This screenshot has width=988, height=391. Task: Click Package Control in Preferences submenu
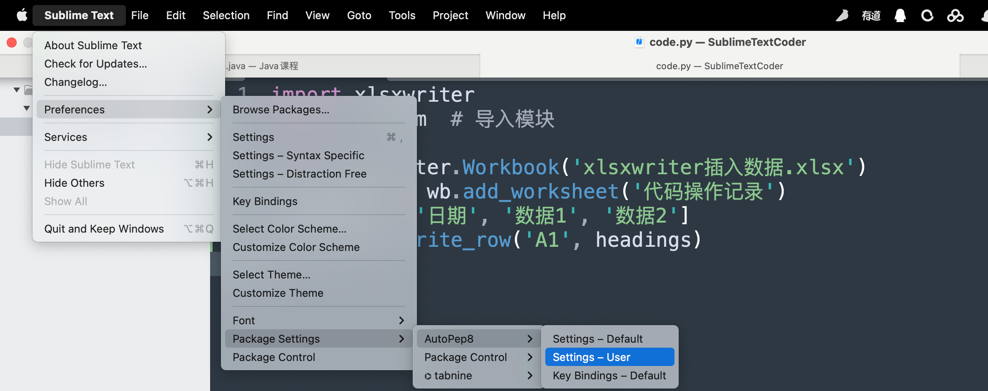pyautogui.click(x=318, y=357)
